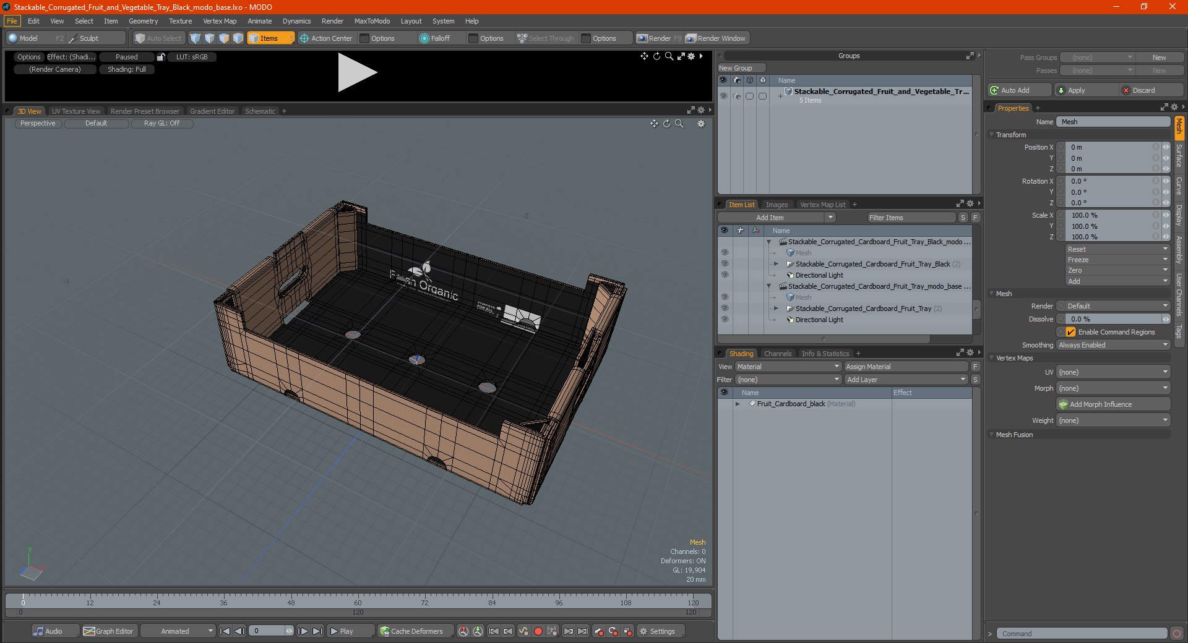Open the timeline Settings gear
The height and width of the screenshot is (643, 1188).
point(643,631)
